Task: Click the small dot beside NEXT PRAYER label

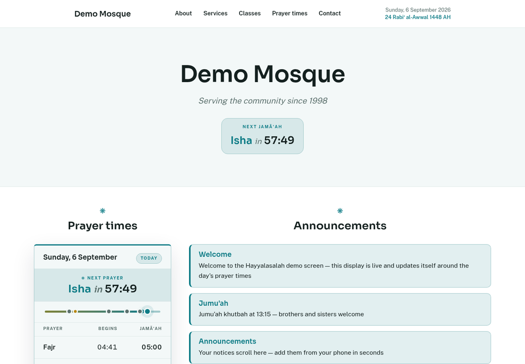Action: 83,278
